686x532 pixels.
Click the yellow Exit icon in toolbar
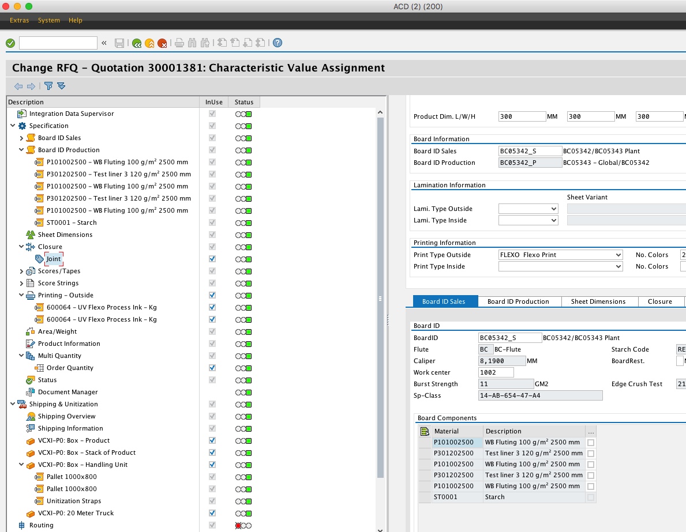point(149,43)
